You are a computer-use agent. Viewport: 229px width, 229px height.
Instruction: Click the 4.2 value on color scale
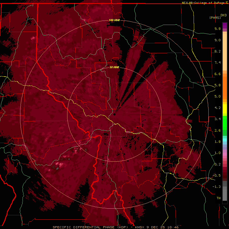click(218, 108)
